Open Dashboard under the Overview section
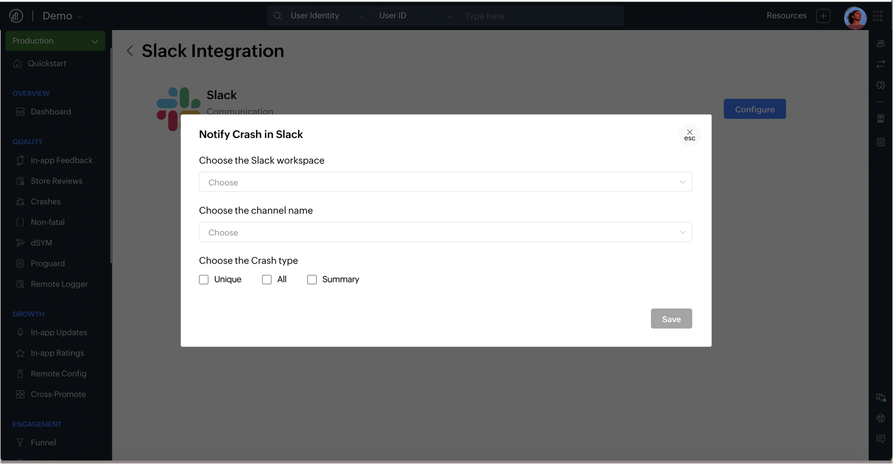893x464 pixels. click(51, 111)
